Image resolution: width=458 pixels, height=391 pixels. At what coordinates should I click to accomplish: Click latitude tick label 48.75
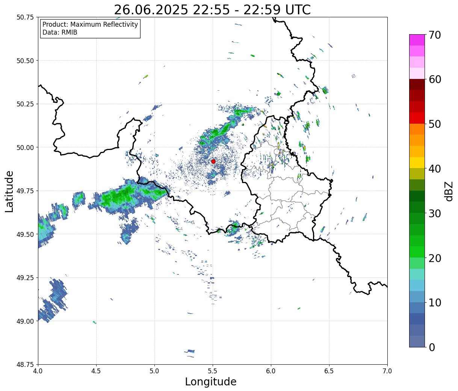(25, 365)
